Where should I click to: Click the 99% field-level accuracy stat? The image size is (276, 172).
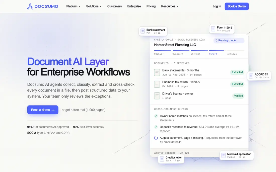89,127
